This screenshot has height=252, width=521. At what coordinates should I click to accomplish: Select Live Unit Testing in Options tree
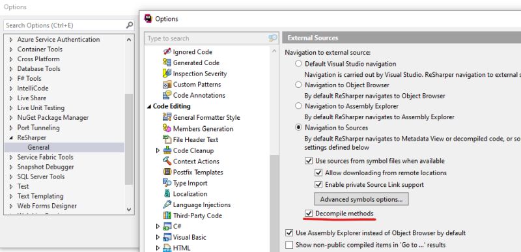pos(41,108)
